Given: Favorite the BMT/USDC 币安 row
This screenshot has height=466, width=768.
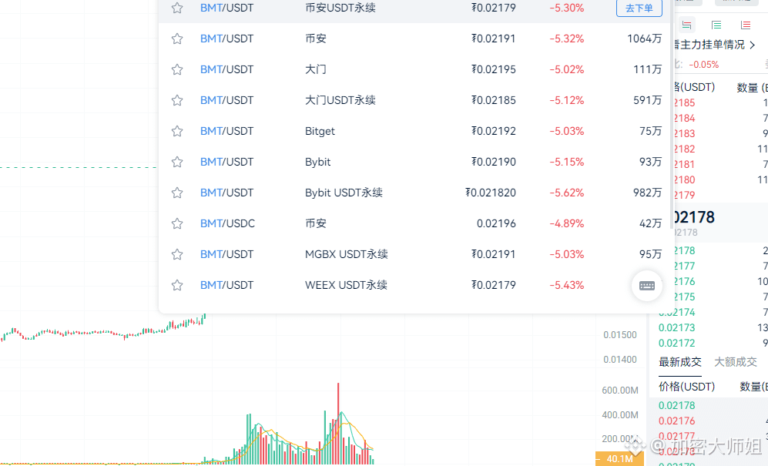Looking at the screenshot, I should click(x=177, y=224).
